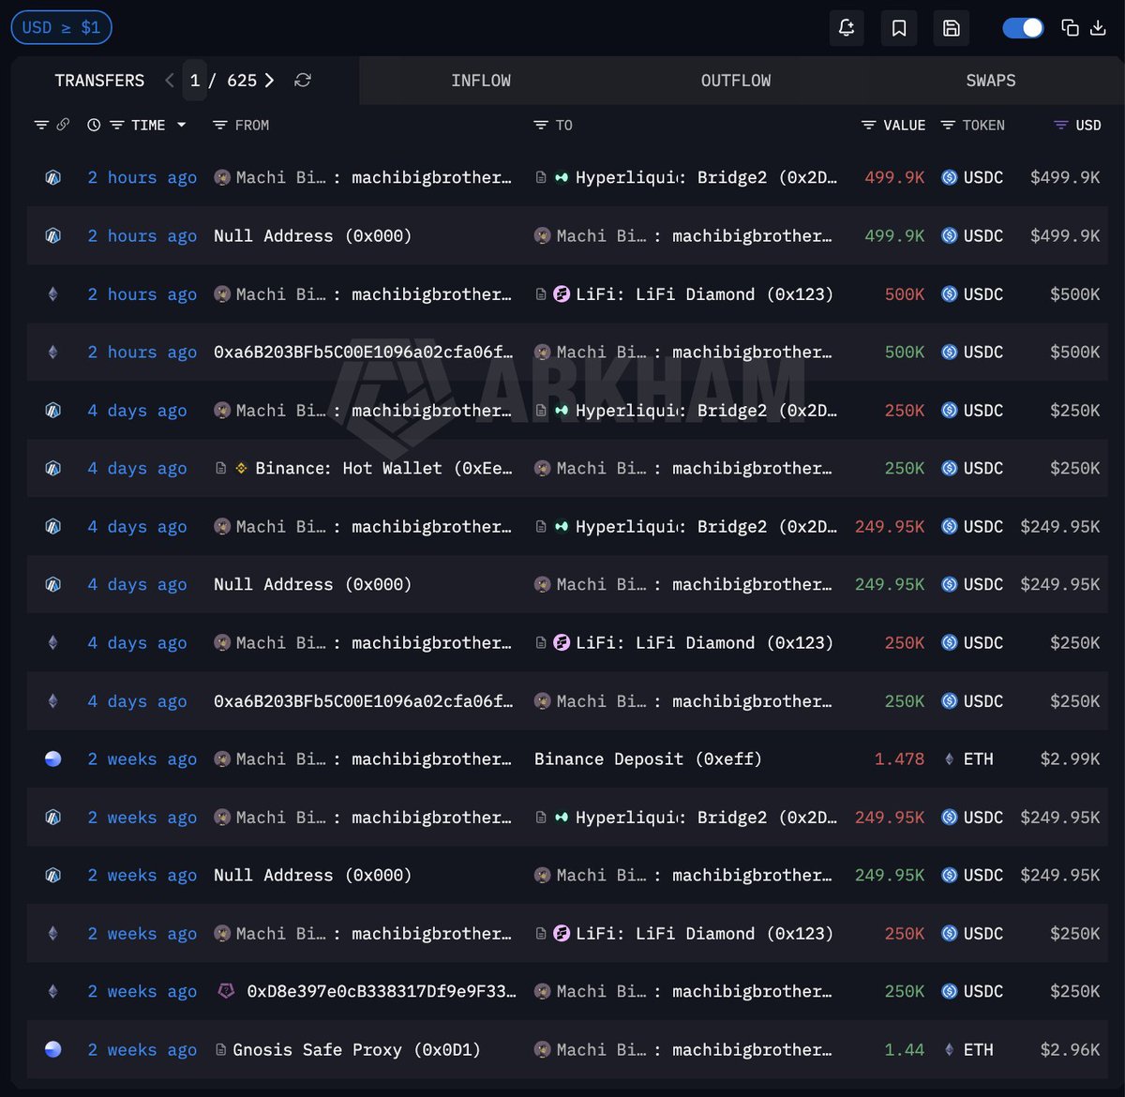
Task: Click the clock icon in TIME header
Action: 94,125
